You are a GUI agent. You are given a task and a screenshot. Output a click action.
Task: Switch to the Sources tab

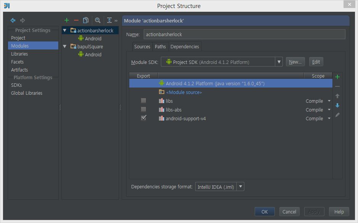142,47
